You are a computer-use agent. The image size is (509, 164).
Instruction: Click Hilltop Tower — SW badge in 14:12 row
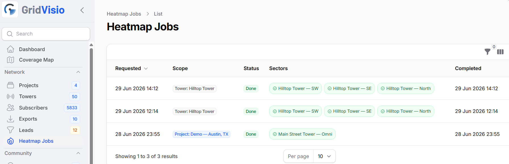295,89
